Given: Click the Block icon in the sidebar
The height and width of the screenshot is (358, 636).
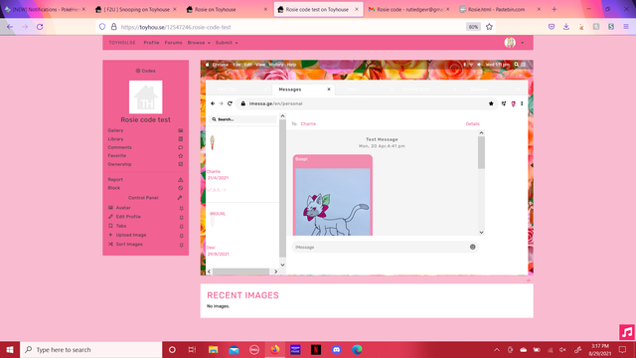Looking at the screenshot, I should pyautogui.click(x=181, y=188).
